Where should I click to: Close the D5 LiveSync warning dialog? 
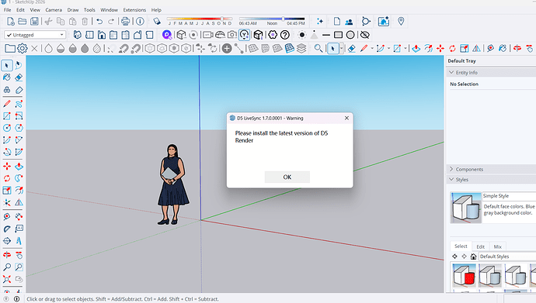pos(346,118)
